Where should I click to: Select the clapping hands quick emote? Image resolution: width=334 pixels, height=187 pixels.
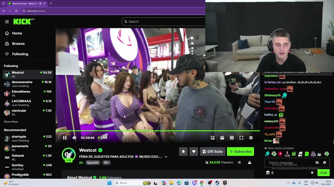pos(267,154)
